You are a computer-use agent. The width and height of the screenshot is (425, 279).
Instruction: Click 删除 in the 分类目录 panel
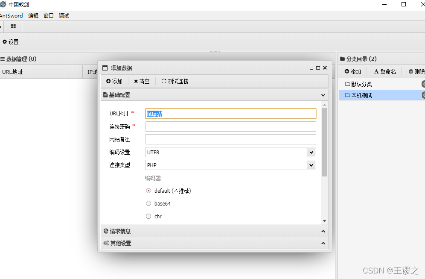[417, 71]
